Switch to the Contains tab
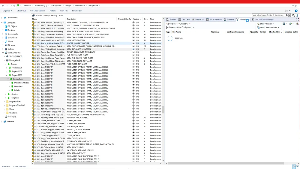Screen dimensions: 300x169 coord(229,20)
